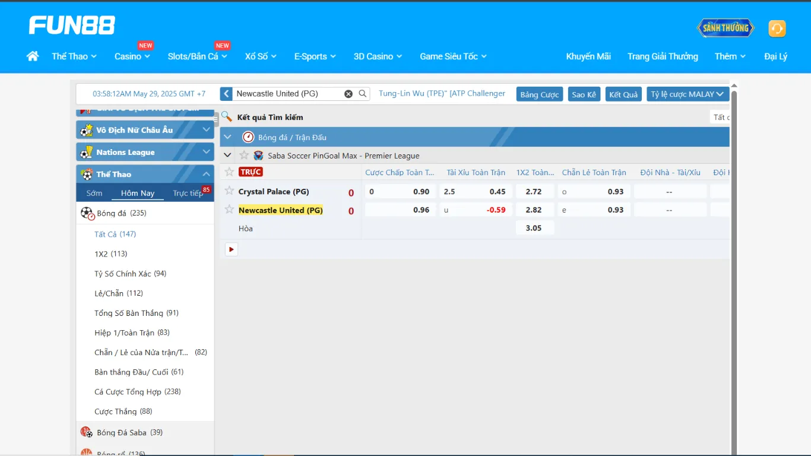This screenshot has height=456, width=811.
Task: Open the Casino menu
Action: (x=132, y=56)
